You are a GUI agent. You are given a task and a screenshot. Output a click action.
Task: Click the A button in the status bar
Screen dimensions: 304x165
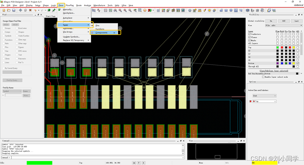pos(143,163)
